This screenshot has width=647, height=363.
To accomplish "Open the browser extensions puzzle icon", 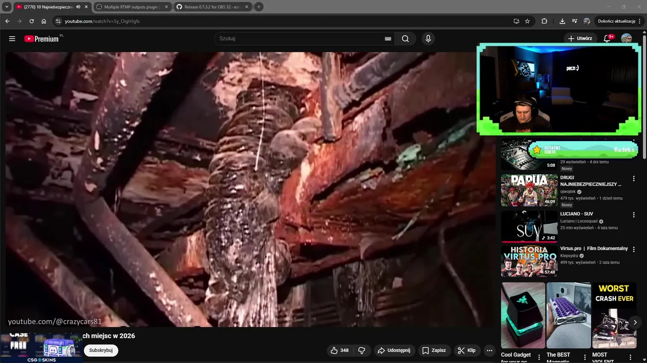I will 544,21.
